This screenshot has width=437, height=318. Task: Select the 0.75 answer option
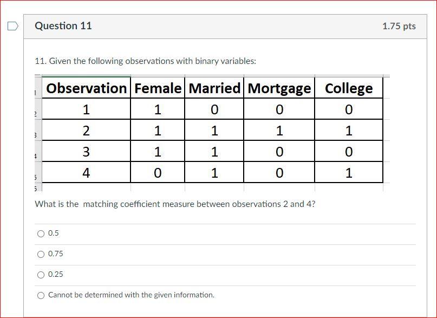tap(41, 254)
